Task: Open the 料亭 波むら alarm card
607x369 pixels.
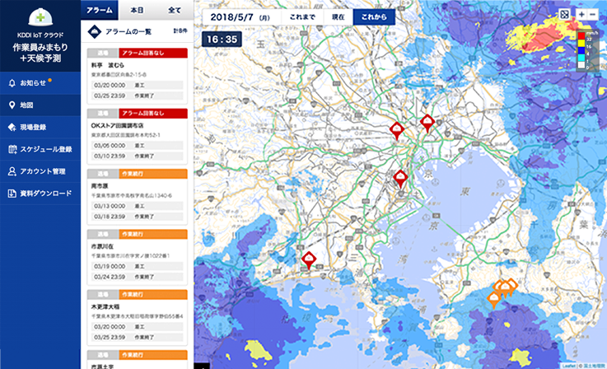Action: (x=137, y=76)
